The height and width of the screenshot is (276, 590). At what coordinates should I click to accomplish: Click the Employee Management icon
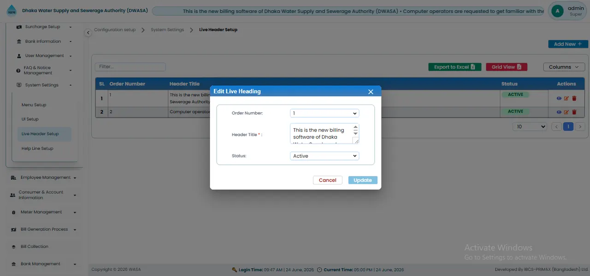(13, 178)
